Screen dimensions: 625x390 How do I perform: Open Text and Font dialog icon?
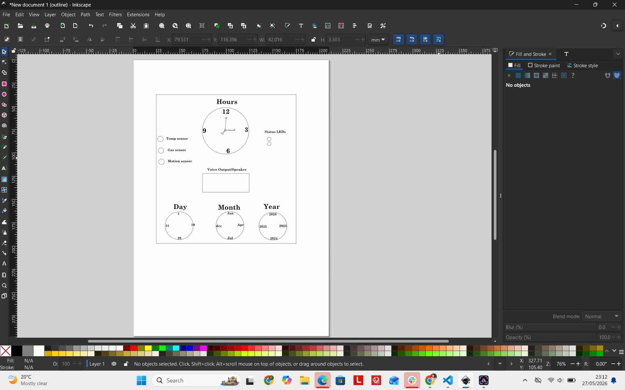pyautogui.click(x=301, y=26)
